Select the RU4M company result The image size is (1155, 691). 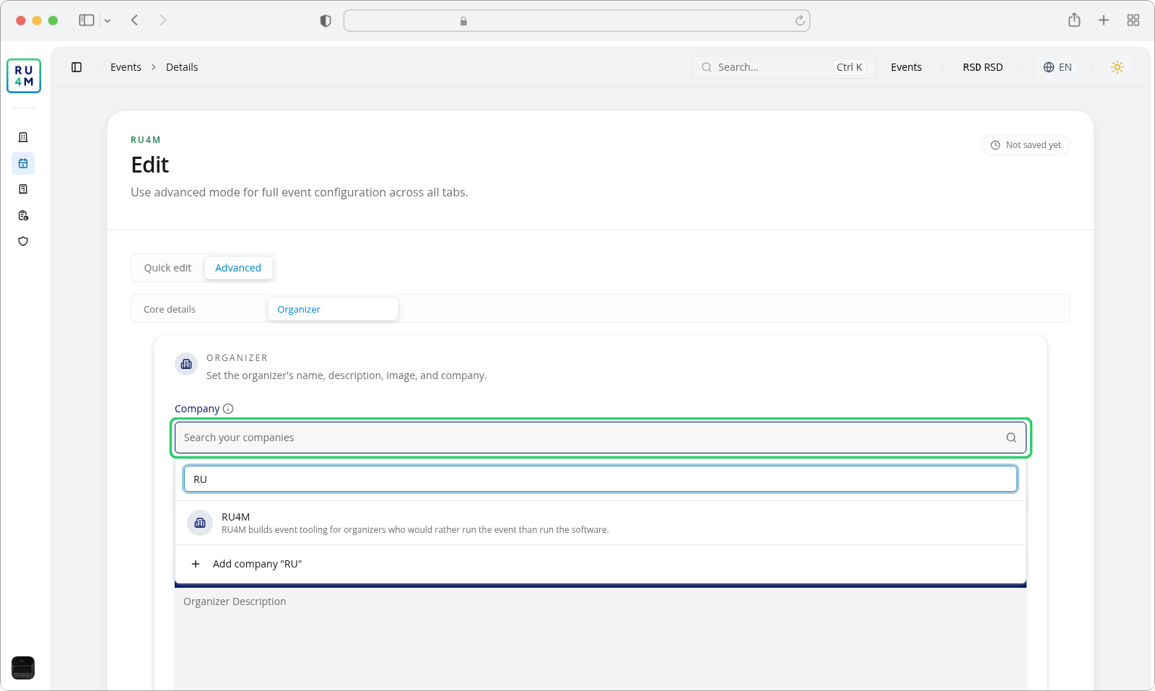(601, 523)
